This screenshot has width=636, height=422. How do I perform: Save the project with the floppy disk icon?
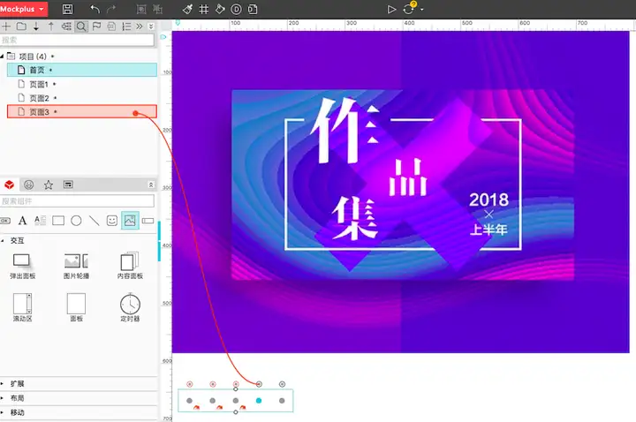coord(68,9)
